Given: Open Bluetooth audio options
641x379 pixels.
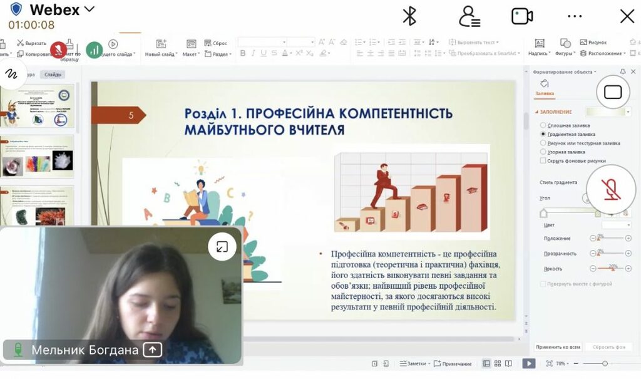Looking at the screenshot, I should coord(409,17).
